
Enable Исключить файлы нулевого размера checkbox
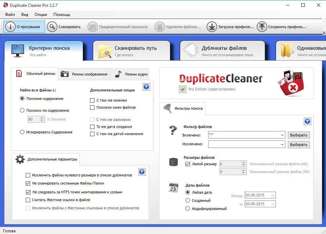(28, 175)
